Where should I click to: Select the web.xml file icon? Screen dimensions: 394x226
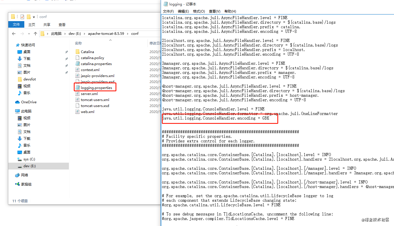77,112
